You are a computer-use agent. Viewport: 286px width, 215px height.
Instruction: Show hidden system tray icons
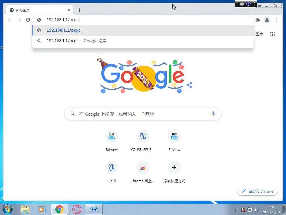click(236, 210)
